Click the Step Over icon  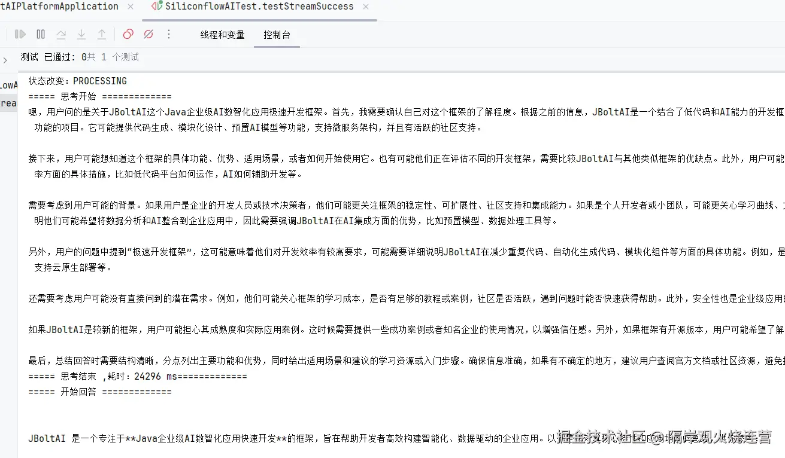(61, 35)
